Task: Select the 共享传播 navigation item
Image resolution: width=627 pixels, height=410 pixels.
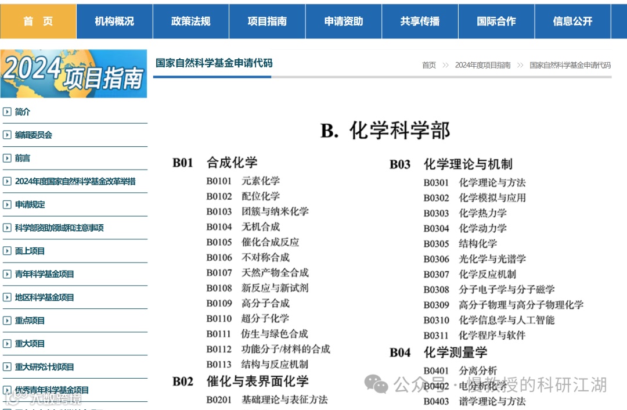Action: [420, 21]
